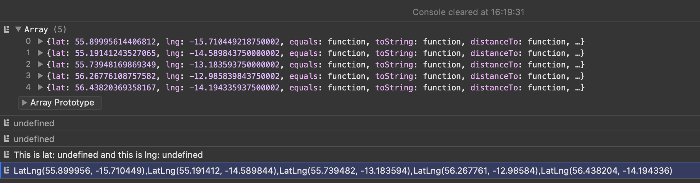Click the 'Console cleared at 16:19:31' label
Viewport: 700px width, 183px height.
tap(468, 12)
